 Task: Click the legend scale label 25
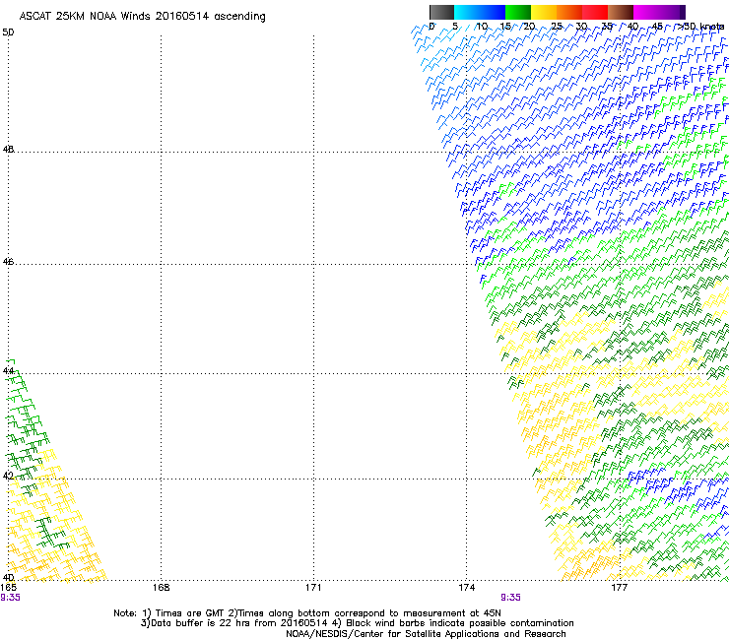[557, 27]
